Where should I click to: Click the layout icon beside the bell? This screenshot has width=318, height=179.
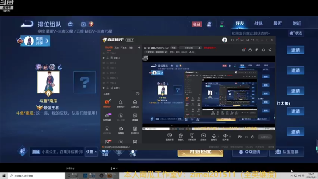pos(257,50)
